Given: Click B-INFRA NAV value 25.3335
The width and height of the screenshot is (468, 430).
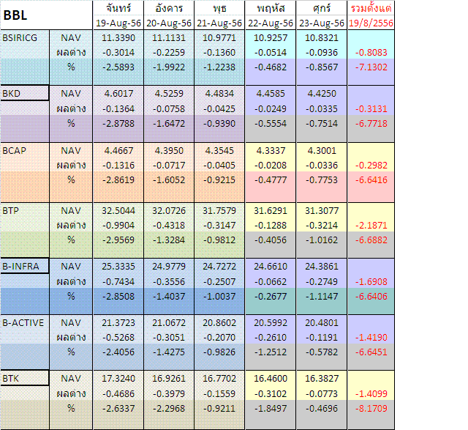Looking at the screenshot, I should 118,266.
